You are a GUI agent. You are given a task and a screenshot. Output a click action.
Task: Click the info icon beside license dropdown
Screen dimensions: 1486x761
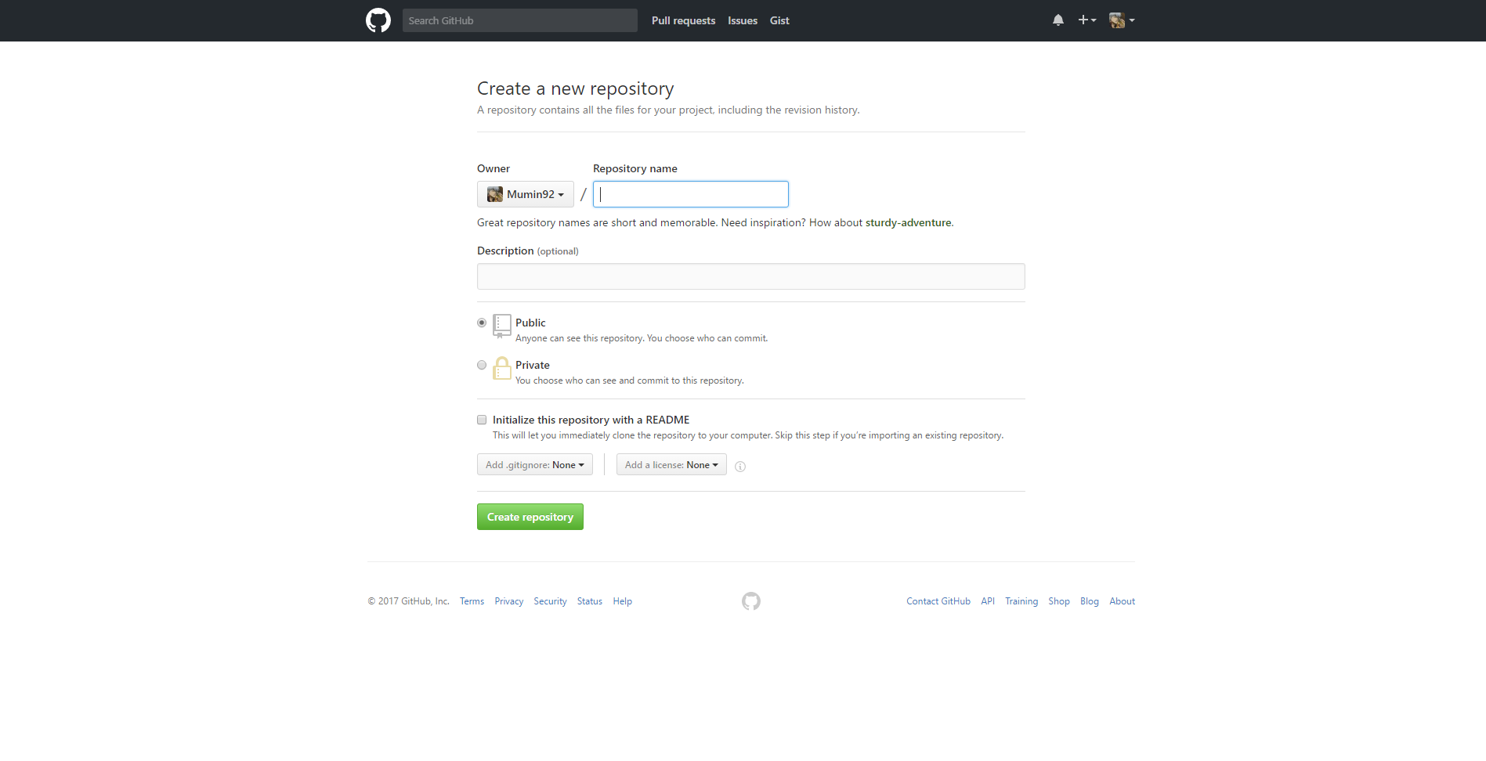click(x=740, y=466)
